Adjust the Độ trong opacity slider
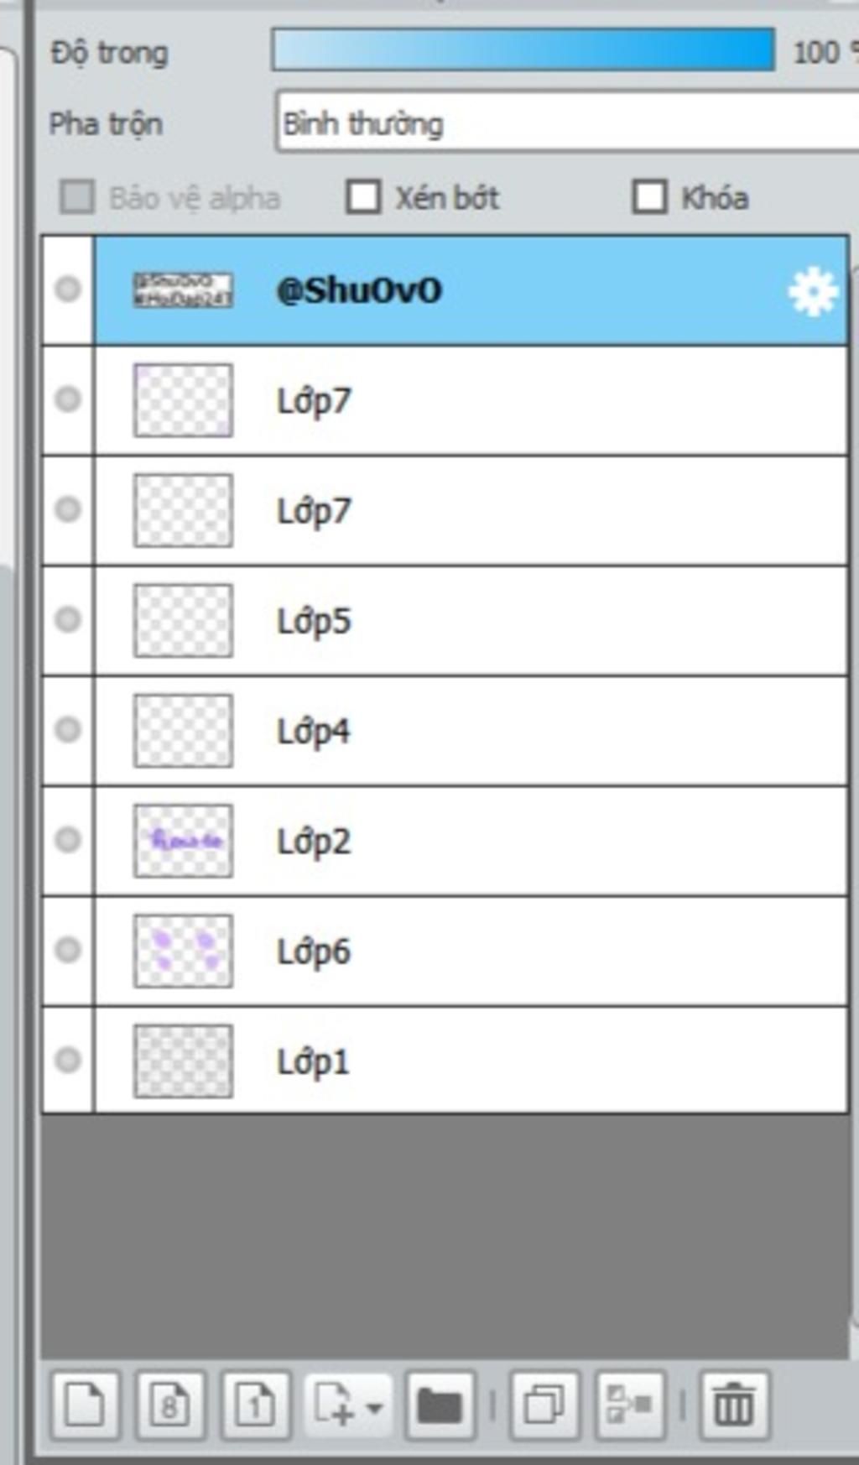The image size is (859, 1465). point(523,50)
